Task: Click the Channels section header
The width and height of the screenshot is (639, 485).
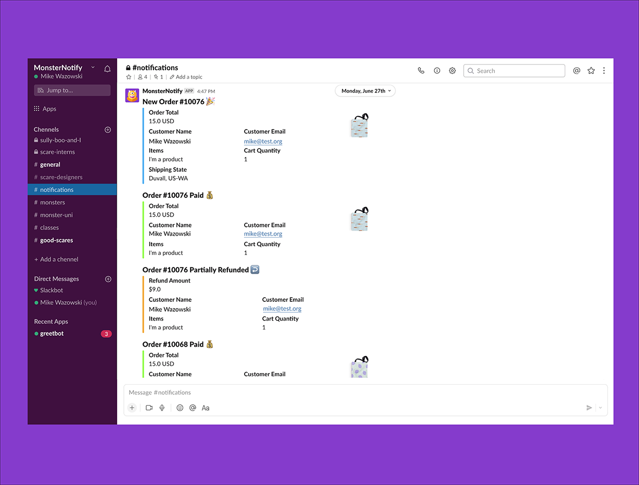Action: [46, 130]
